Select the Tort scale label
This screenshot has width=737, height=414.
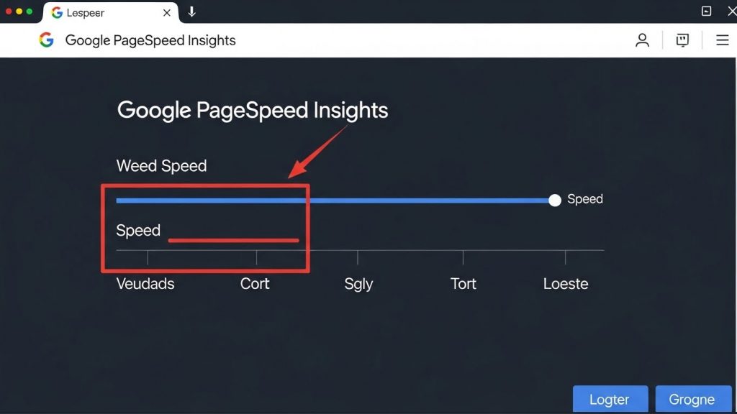464,283
